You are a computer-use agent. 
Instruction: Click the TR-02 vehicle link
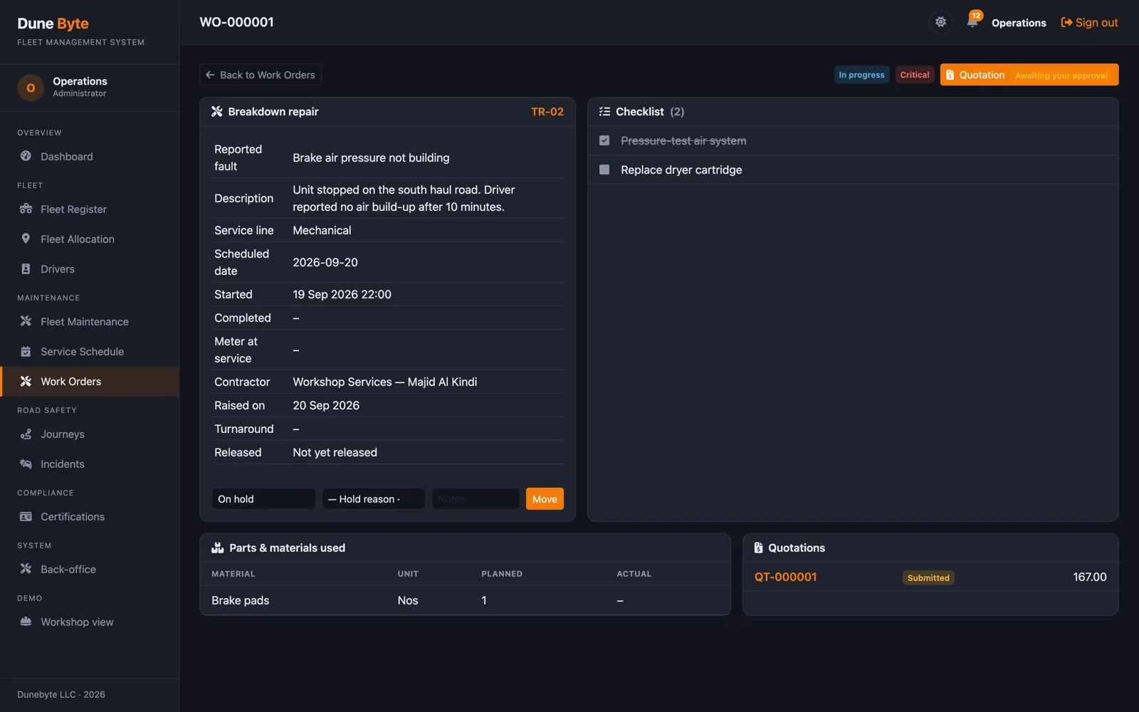[x=547, y=112]
